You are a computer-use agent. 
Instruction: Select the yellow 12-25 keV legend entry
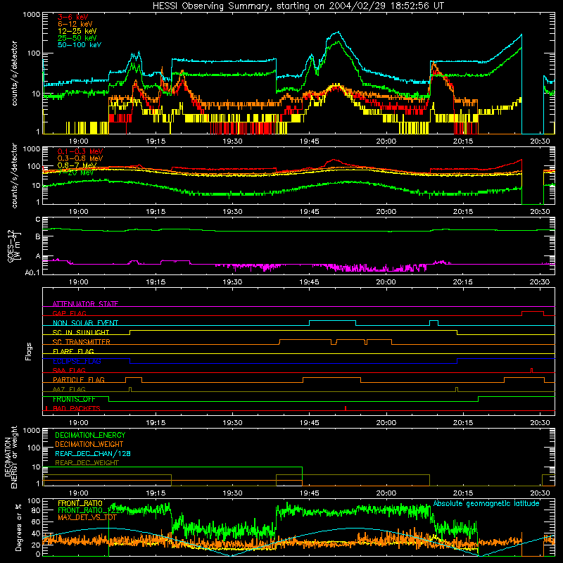[77, 31]
